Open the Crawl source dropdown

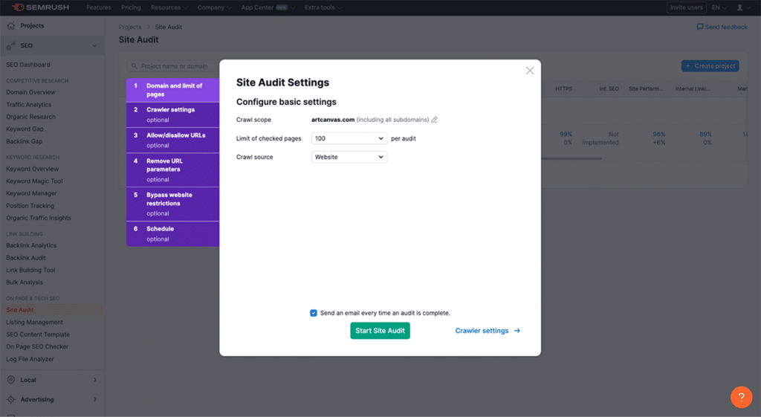click(x=349, y=157)
